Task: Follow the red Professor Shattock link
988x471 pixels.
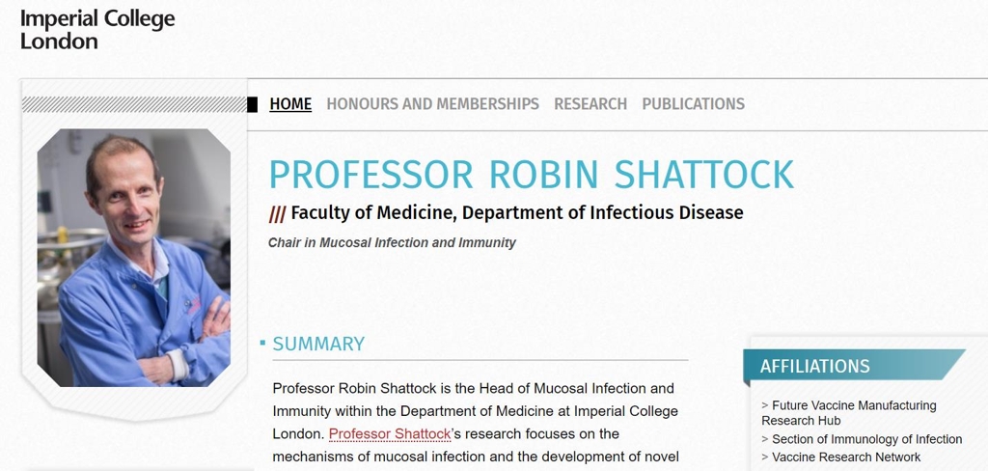Action: click(x=390, y=433)
